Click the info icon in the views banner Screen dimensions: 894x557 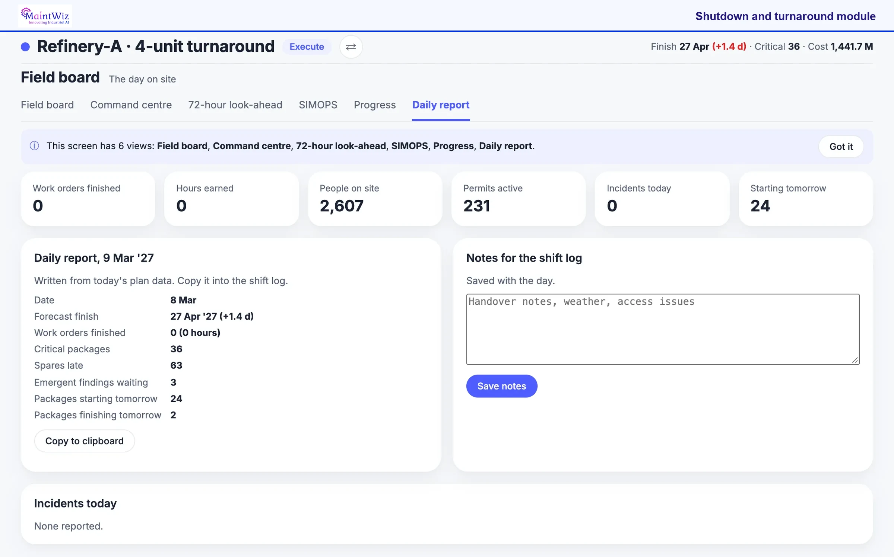34,146
